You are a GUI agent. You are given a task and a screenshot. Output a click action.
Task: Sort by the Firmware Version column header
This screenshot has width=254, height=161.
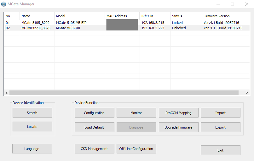click(x=226, y=16)
